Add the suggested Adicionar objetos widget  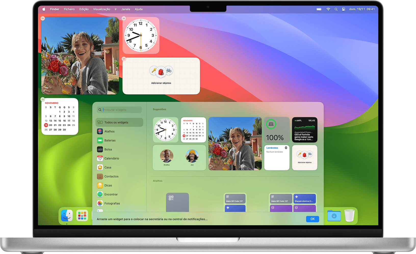coord(305,158)
